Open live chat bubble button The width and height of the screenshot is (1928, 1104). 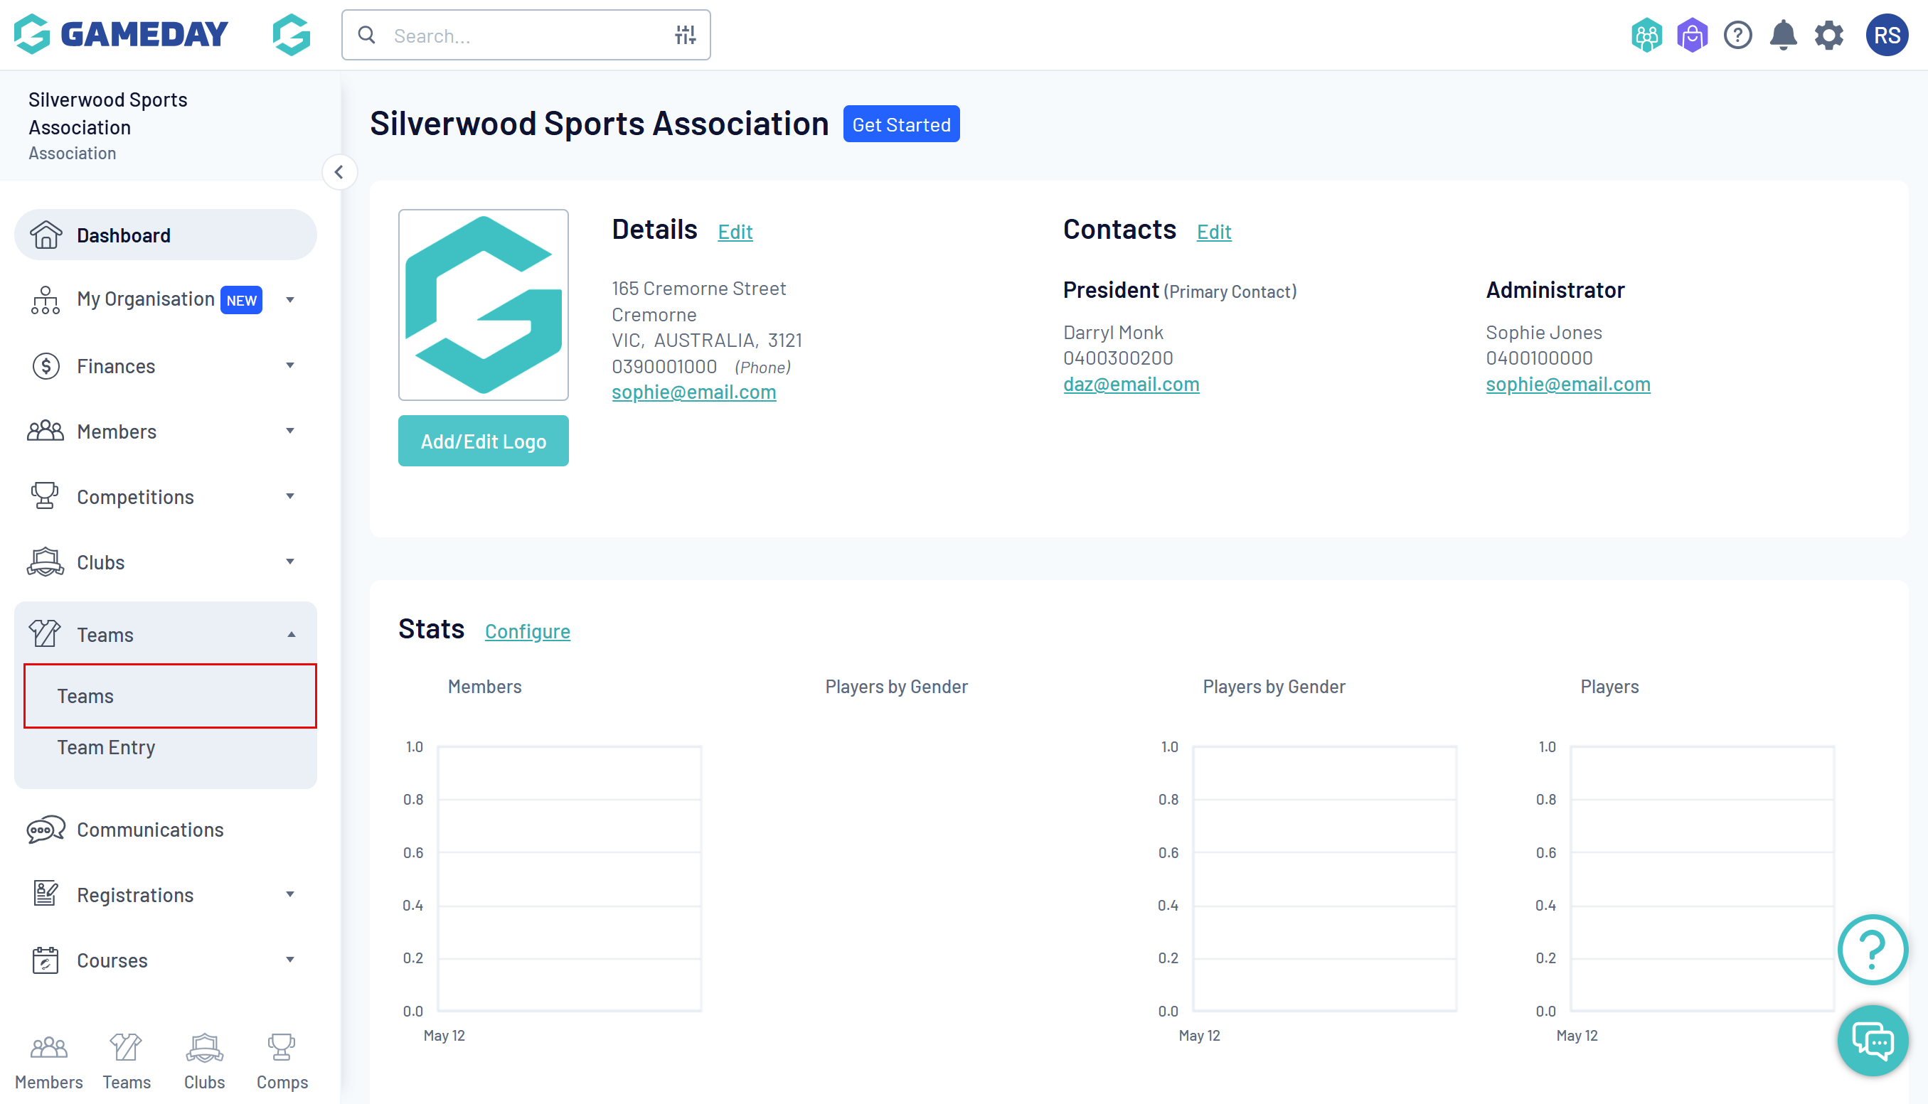[1872, 1040]
